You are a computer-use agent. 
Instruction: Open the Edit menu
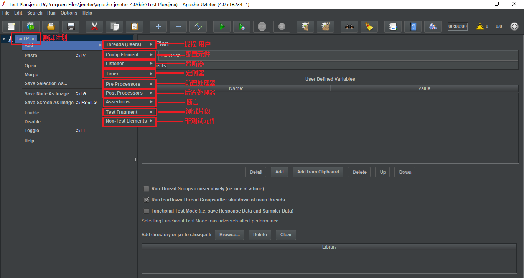[x=18, y=13]
